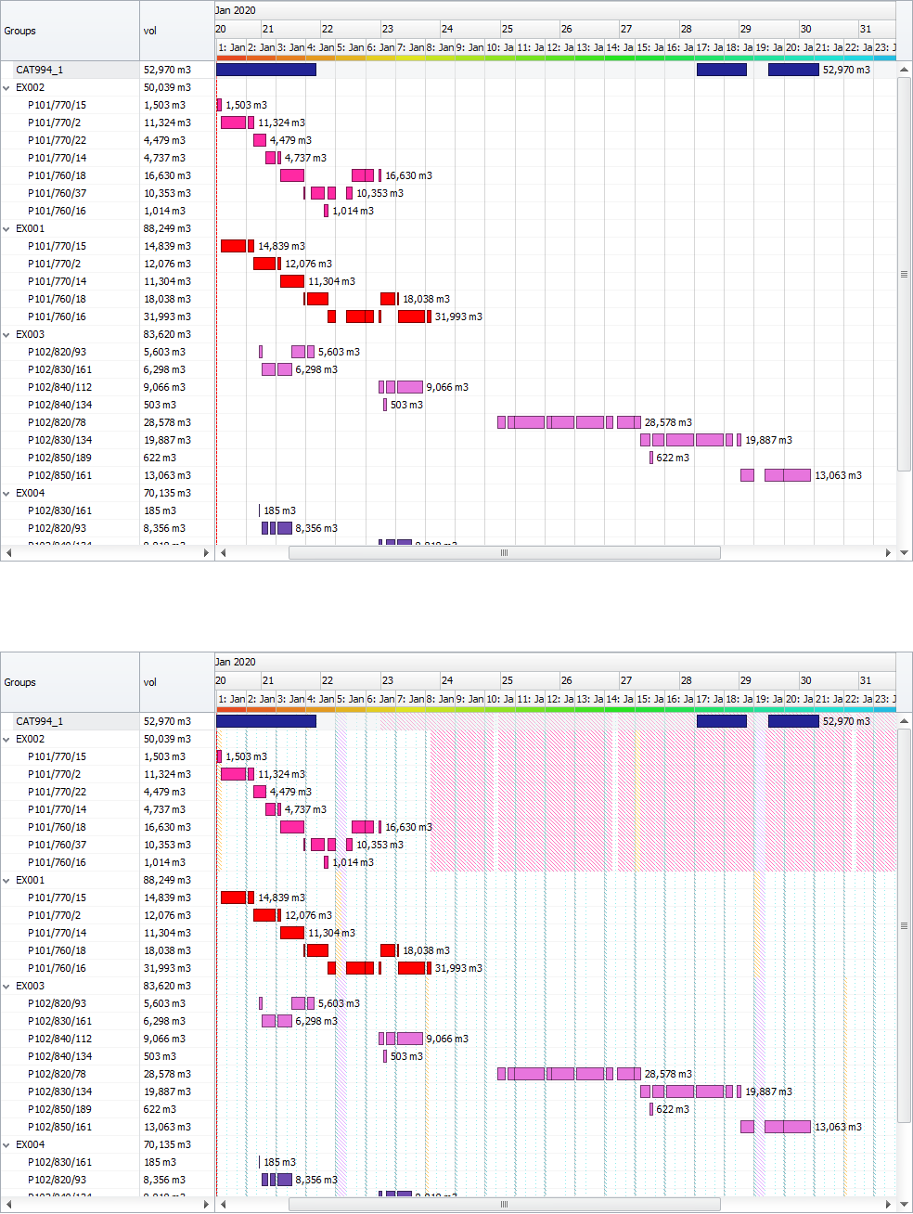
Task: Select P102/850/161 row in lower hatched panel
Action: pyautogui.click(x=107, y=1127)
